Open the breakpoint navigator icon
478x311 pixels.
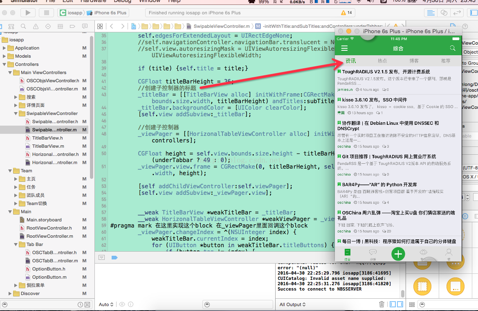coord(72,27)
